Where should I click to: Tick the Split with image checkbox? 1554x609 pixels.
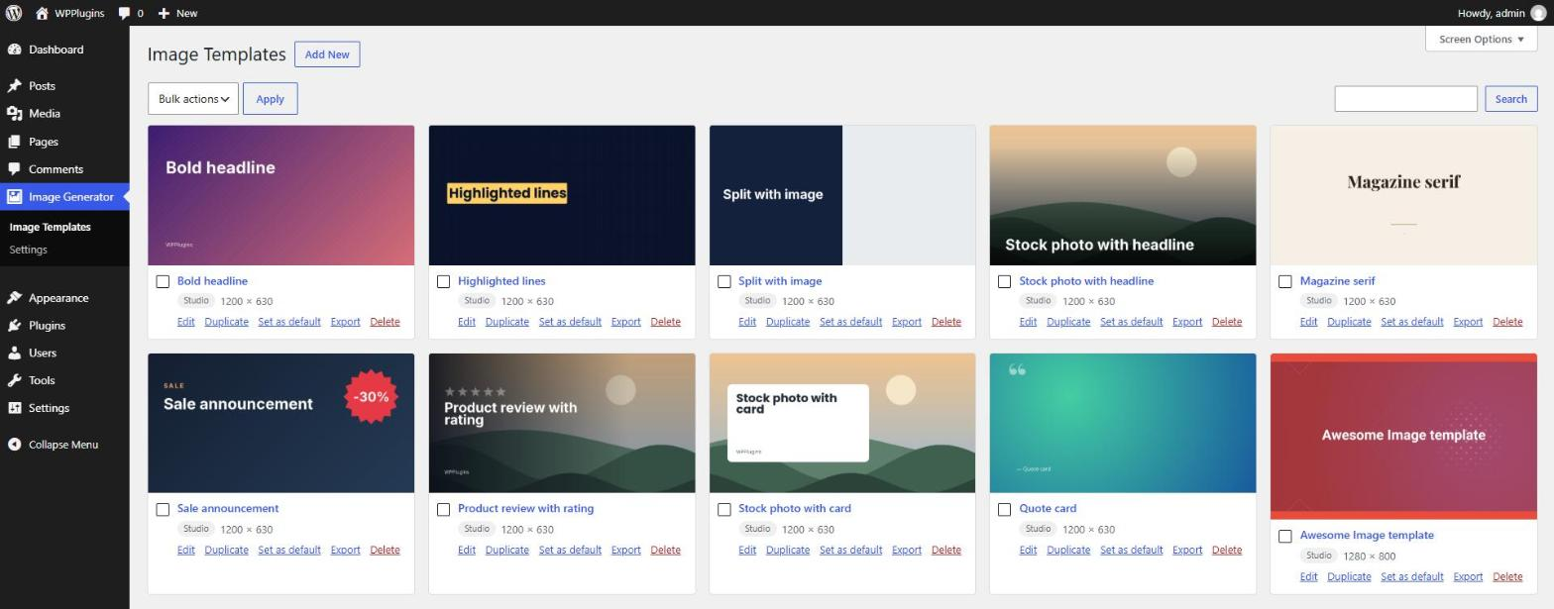723,281
